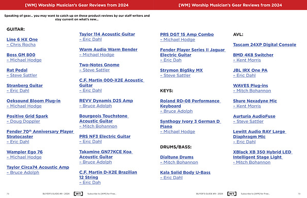Open the Boss GM 800 review link
Viewport: 307px width, 198px height.
click(x=21, y=55)
